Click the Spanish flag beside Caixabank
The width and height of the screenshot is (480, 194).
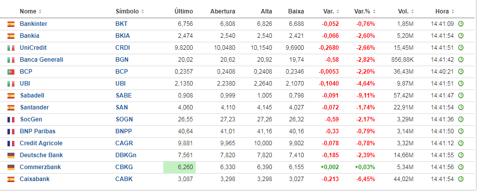click(11, 179)
